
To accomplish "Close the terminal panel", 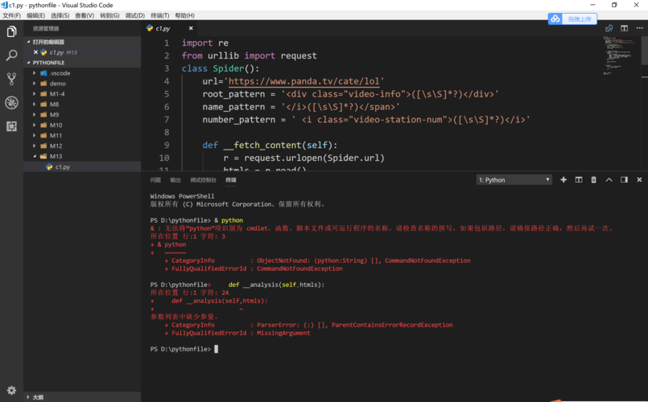I will point(639,179).
